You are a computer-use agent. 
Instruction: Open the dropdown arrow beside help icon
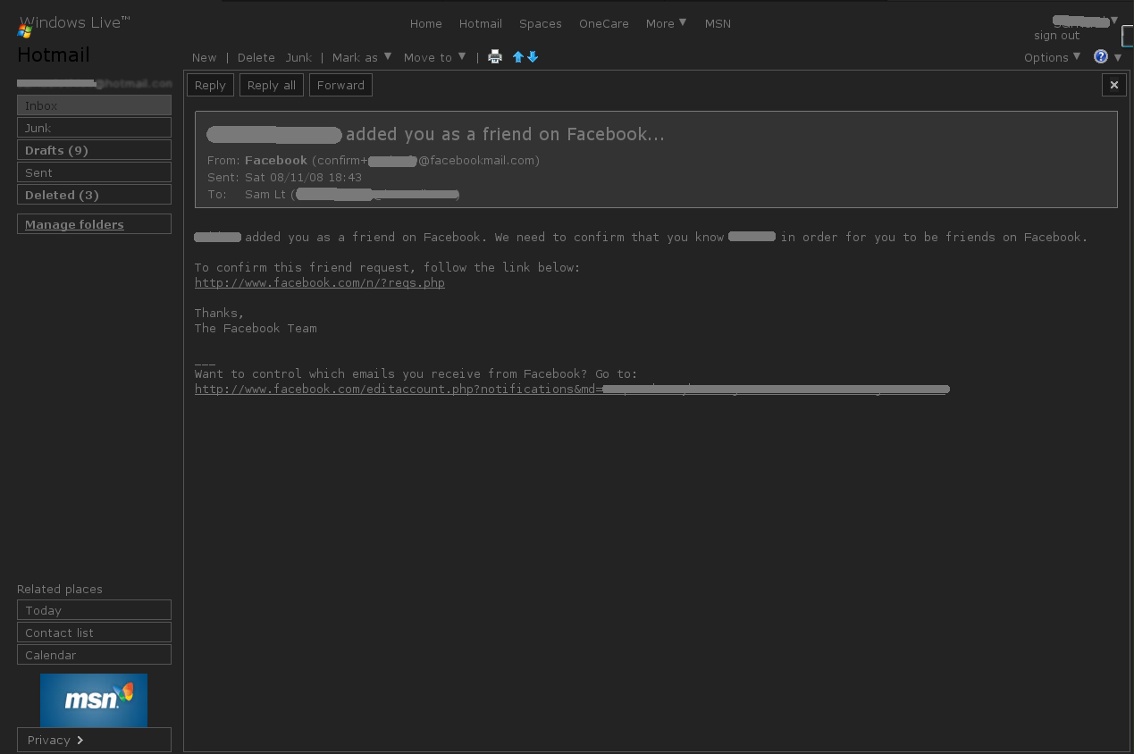(1118, 58)
